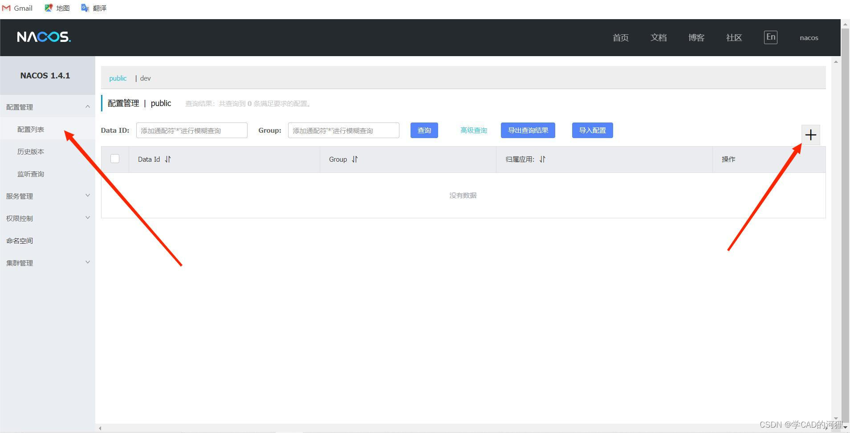Select the public namespace tab
850x433 pixels.
point(118,78)
